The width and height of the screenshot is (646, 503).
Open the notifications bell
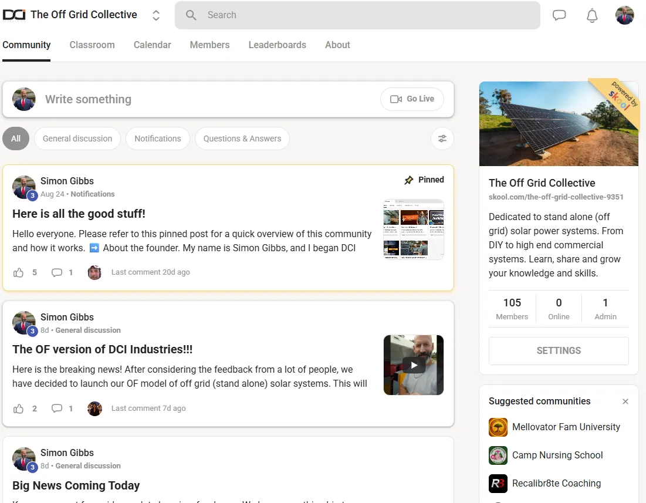point(592,16)
